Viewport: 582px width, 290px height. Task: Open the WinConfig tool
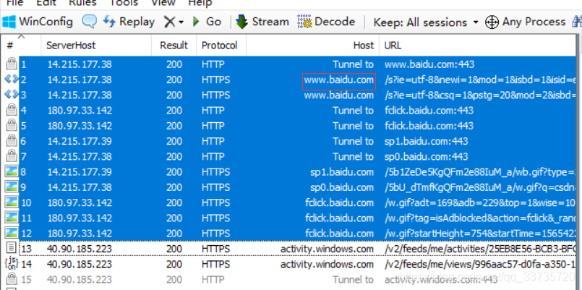click(37, 22)
